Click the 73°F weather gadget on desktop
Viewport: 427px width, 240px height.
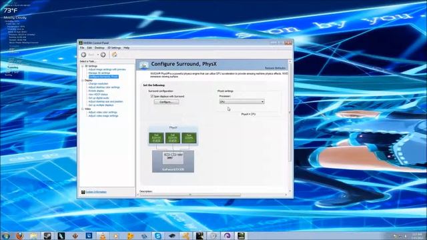(11, 11)
